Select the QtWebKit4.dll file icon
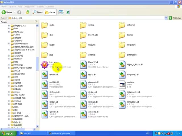 (122, 104)
